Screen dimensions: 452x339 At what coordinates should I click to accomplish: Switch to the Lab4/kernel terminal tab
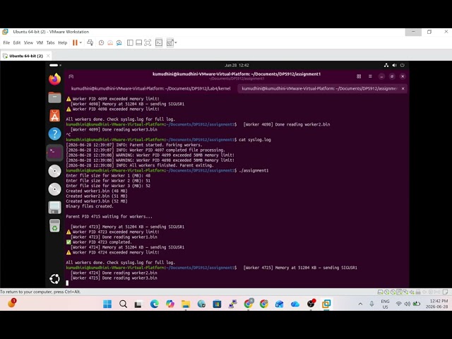[150, 88]
